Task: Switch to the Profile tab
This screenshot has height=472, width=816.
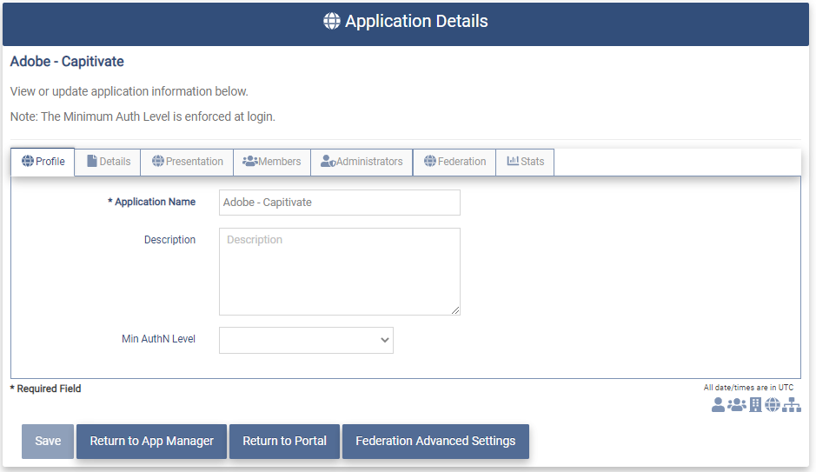Action: [43, 162]
